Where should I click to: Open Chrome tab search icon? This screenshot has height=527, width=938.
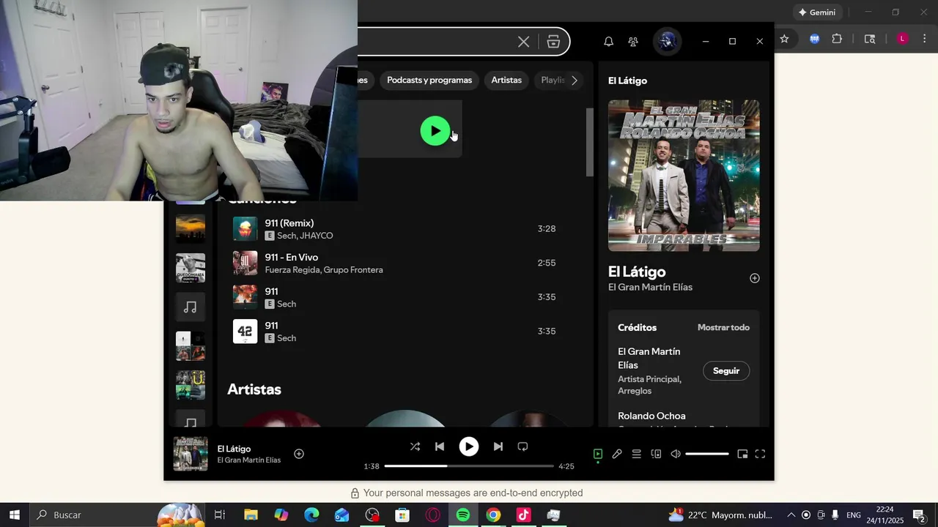tap(870, 39)
